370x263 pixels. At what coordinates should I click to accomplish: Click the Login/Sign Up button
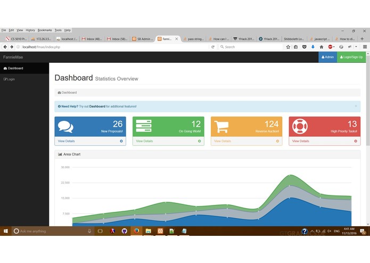(351, 57)
